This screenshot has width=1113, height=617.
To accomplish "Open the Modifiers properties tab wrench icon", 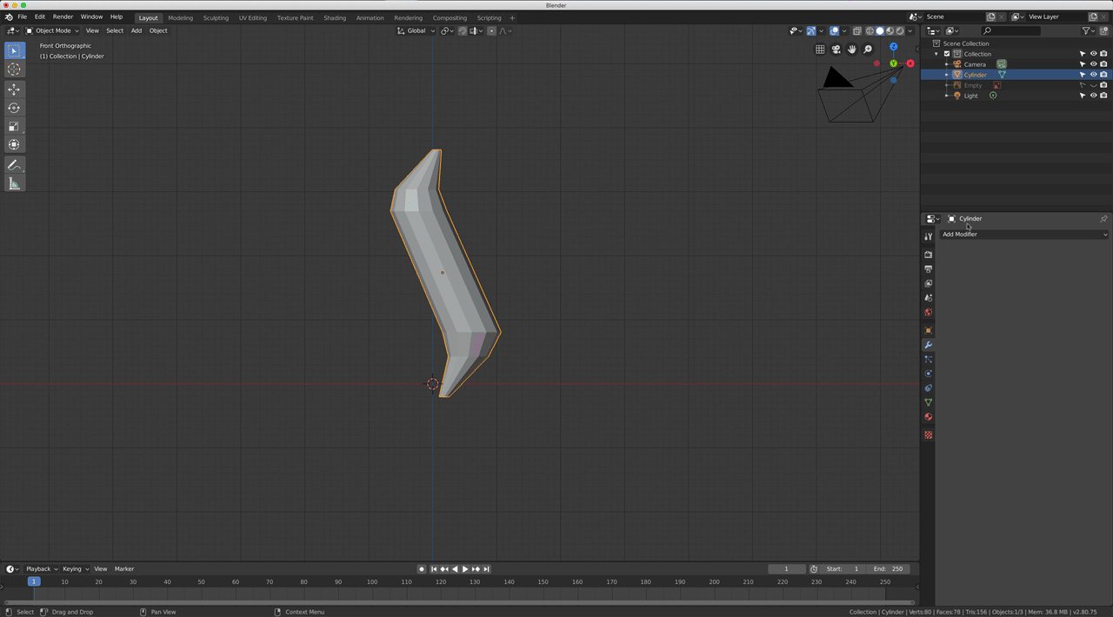I will click(x=928, y=345).
